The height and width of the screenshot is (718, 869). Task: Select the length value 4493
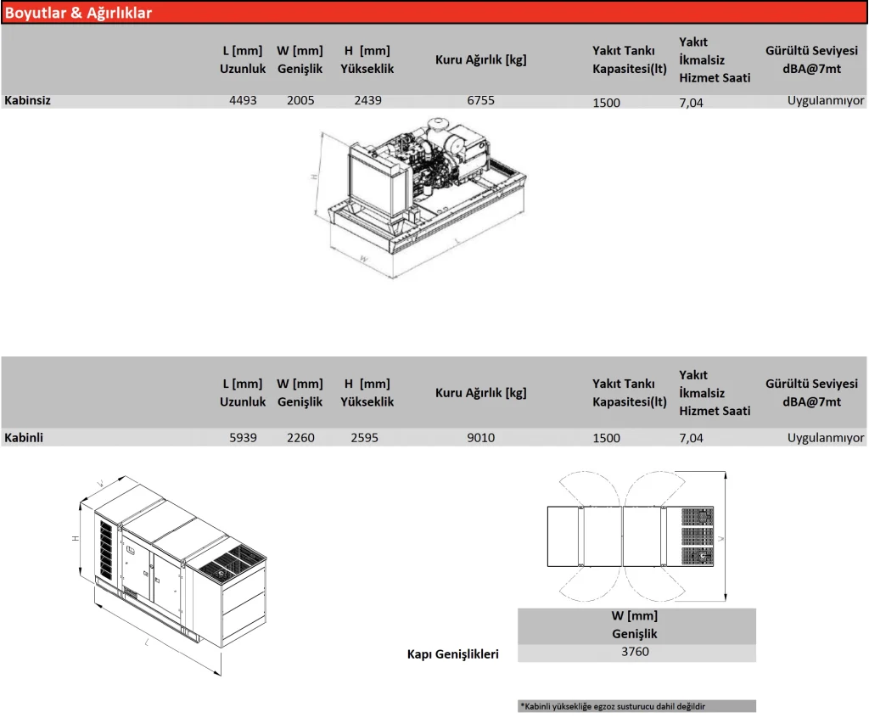(243, 100)
